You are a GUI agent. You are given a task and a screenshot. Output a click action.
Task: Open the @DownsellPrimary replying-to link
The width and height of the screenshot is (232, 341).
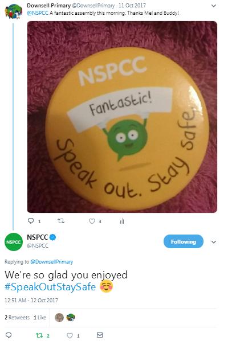[x=52, y=262]
